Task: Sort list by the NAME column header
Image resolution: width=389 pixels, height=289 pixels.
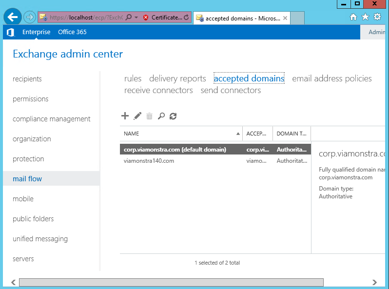Action: coord(180,133)
